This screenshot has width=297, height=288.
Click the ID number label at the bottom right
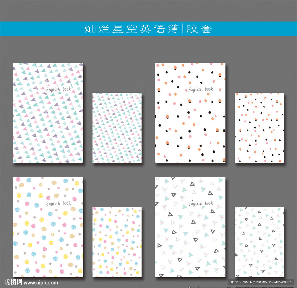(261, 282)
